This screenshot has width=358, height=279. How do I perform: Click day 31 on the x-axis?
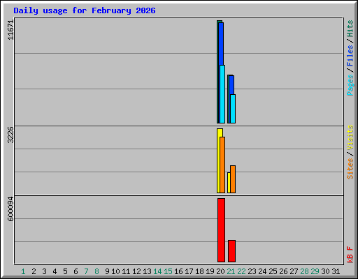pyautogui.click(x=336, y=271)
